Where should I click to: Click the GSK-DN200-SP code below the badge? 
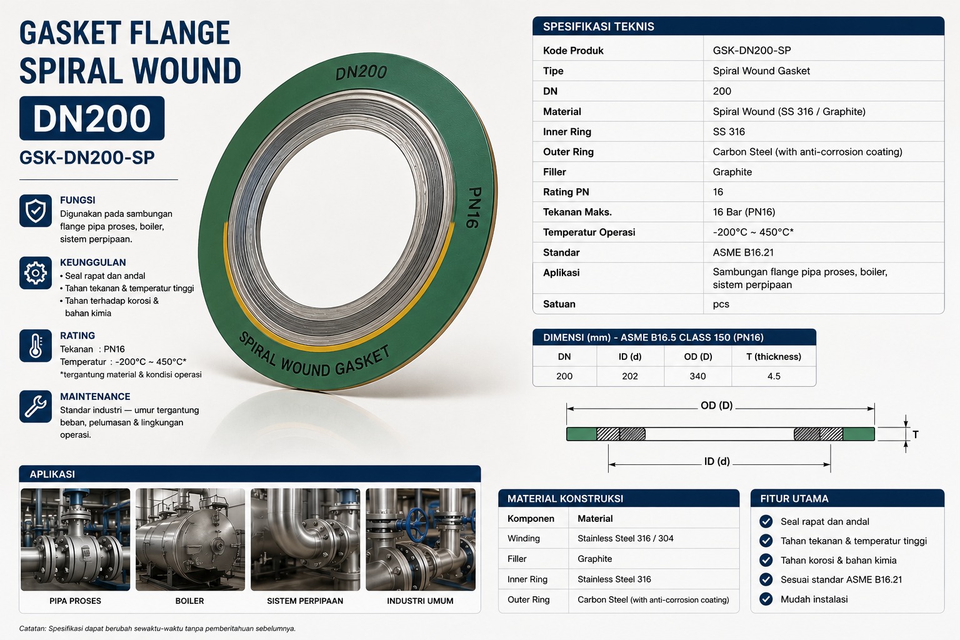(87, 157)
